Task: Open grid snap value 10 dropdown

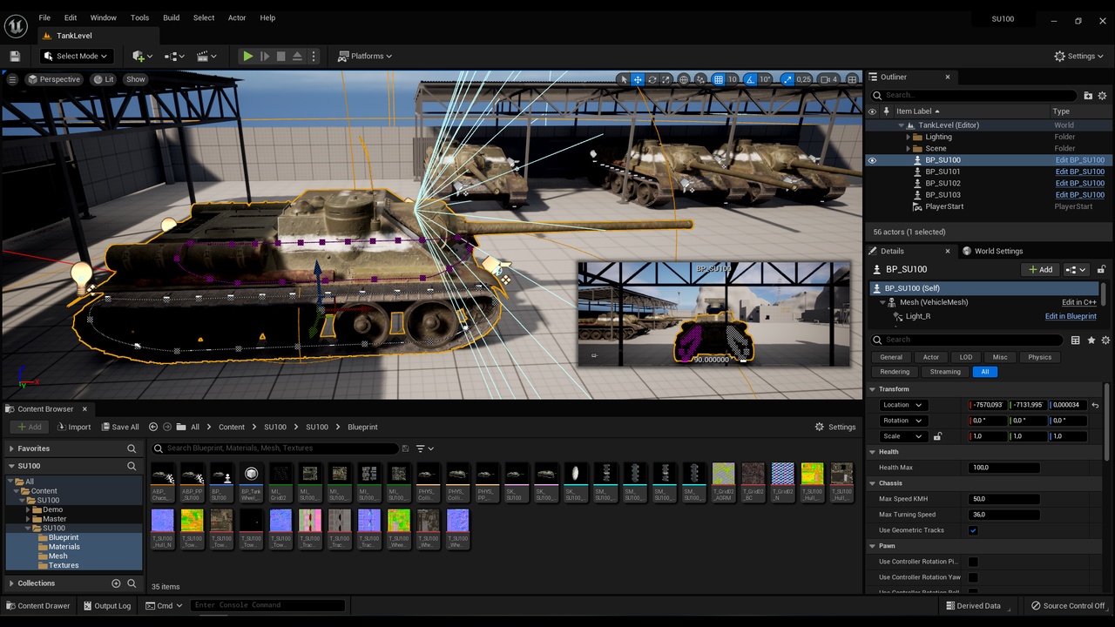Action: click(x=733, y=79)
